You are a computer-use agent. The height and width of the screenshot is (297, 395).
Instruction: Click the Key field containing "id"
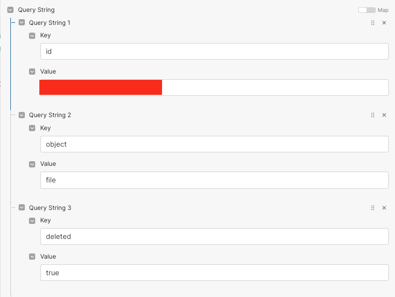tap(214, 51)
